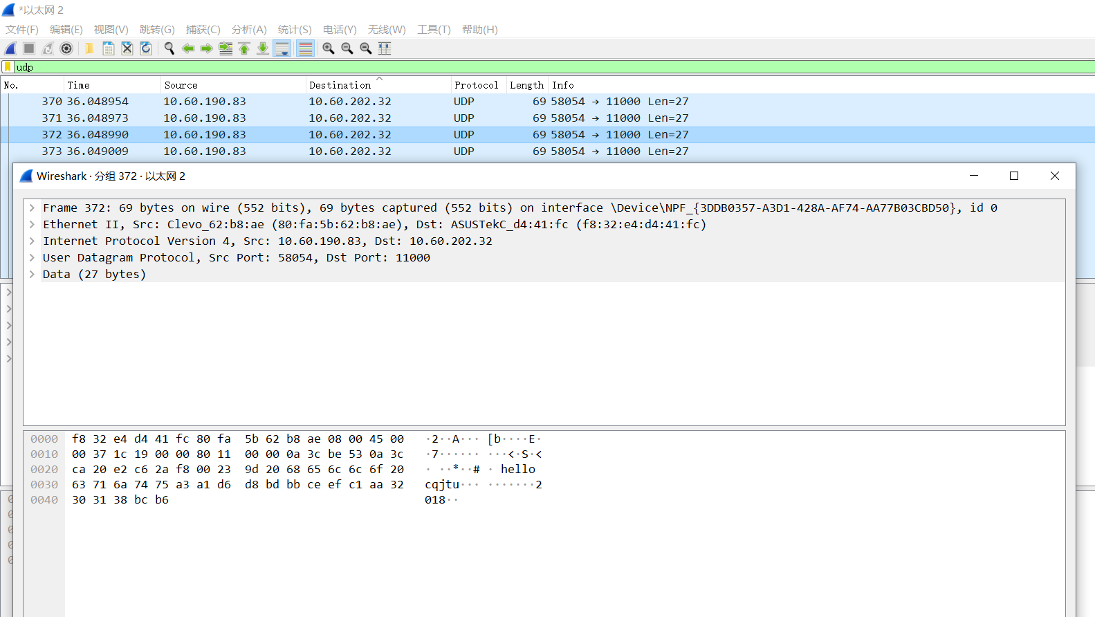Select packet 371 in the list

point(547,118)
